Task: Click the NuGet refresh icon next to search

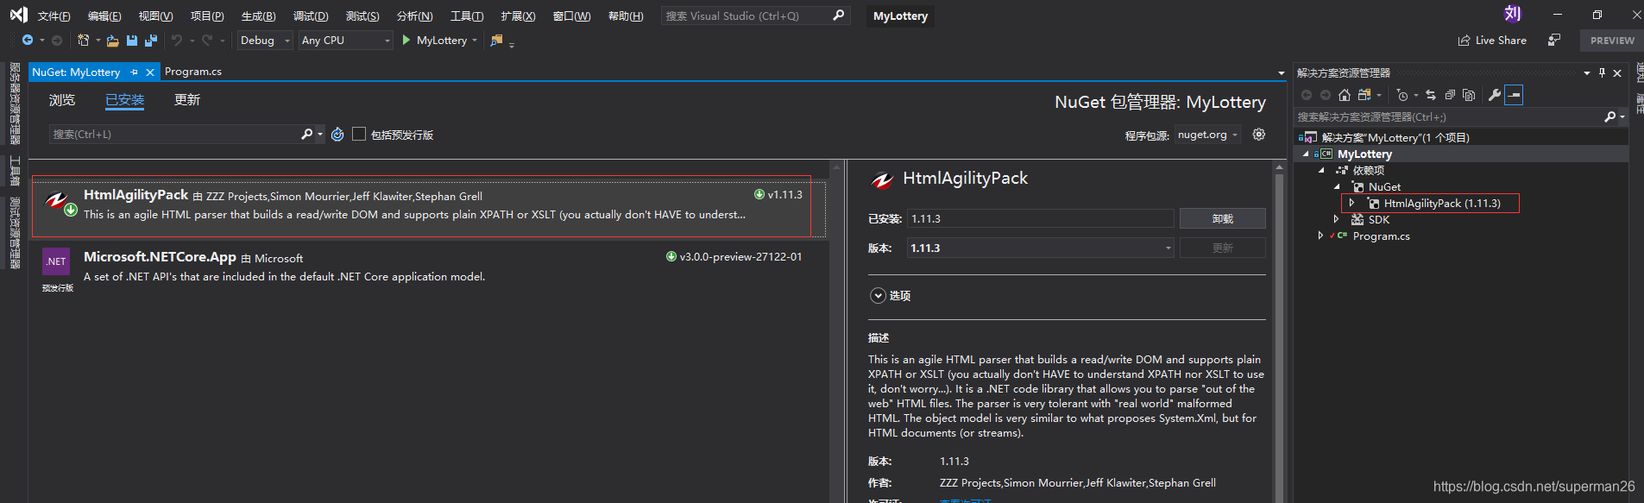Action: click(337, 135)
